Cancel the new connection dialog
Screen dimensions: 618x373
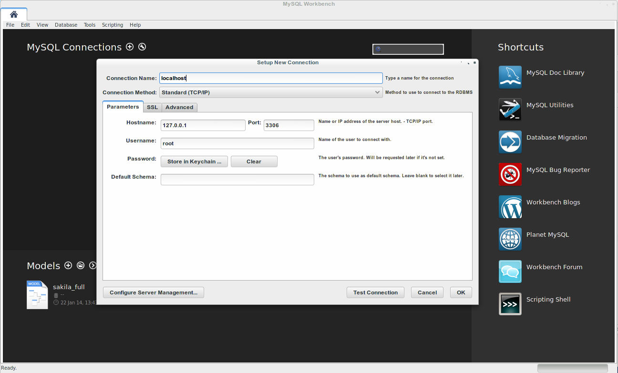point(427,292)
